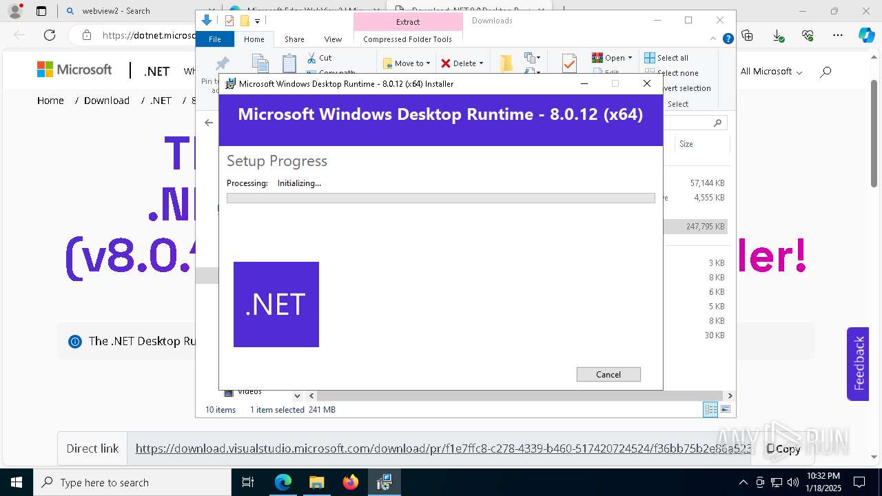The image size is (882, 496).
Task: Click New folder icon in Explorer title bar
Action: tap(244, 21)
